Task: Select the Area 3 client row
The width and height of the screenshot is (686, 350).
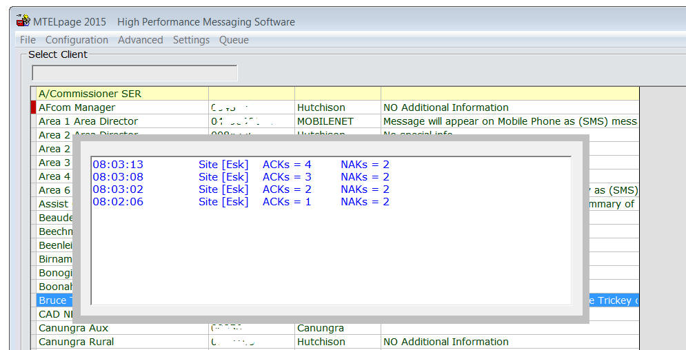Action: coord(54,163)
